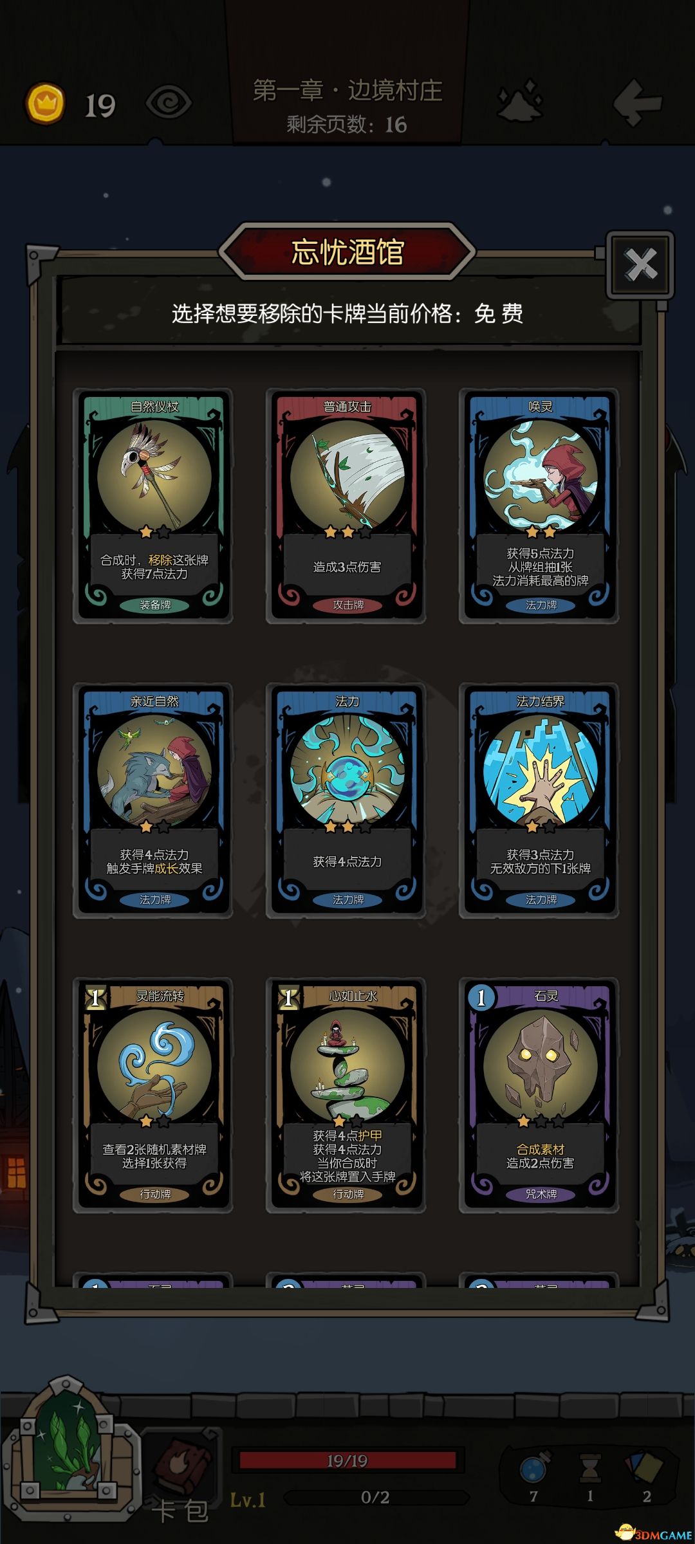Pick the 亲近自然 wolf card

[x=153, y=800]
